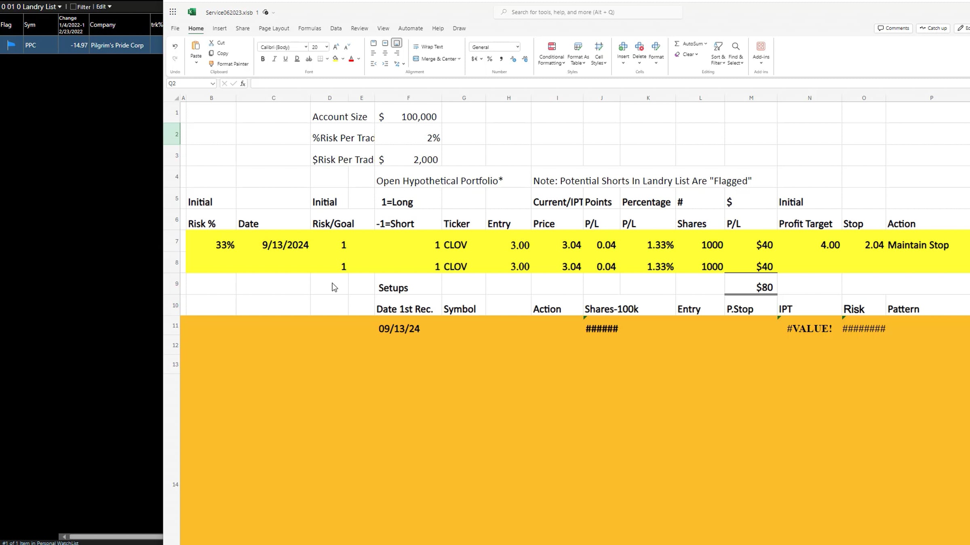This screenshot has height=545, width=970.
Task: Open Cell Styles gallery
Action: coord(599,53)
